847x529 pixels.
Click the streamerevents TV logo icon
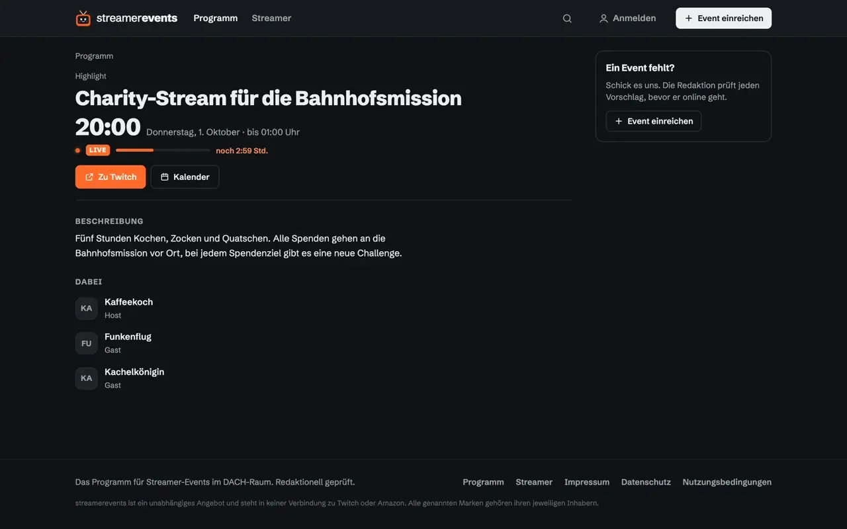pyautogui.click(x=83, y=19)
